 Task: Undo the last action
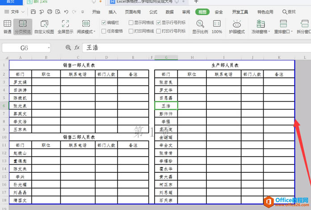coord(66,12)
